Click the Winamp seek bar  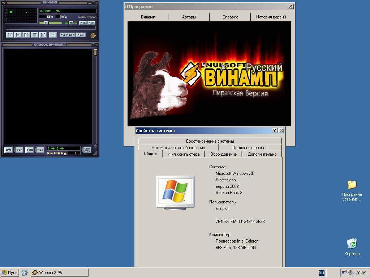click(51, 28)
